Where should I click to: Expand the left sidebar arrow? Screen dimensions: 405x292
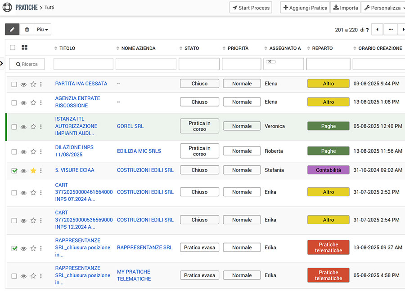[2, 63]
